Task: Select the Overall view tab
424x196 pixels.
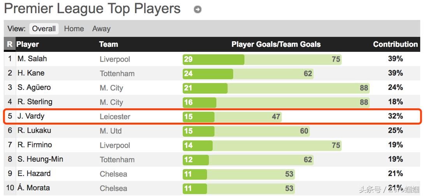Action: point(44,29)
